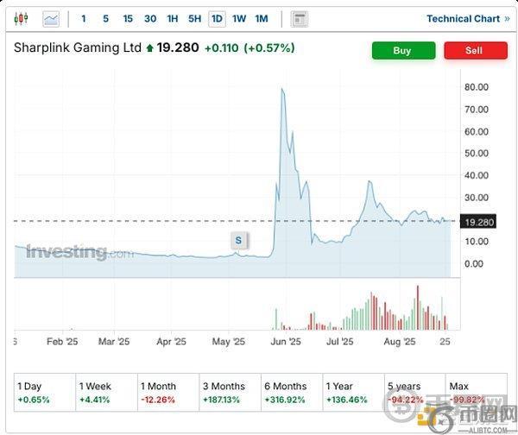Choose the 15 minute interval
The image size is (518, 435).
point(128,18)
